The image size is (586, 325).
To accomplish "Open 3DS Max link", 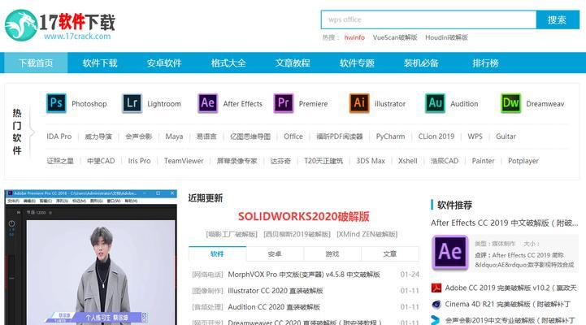I will 371,161.
